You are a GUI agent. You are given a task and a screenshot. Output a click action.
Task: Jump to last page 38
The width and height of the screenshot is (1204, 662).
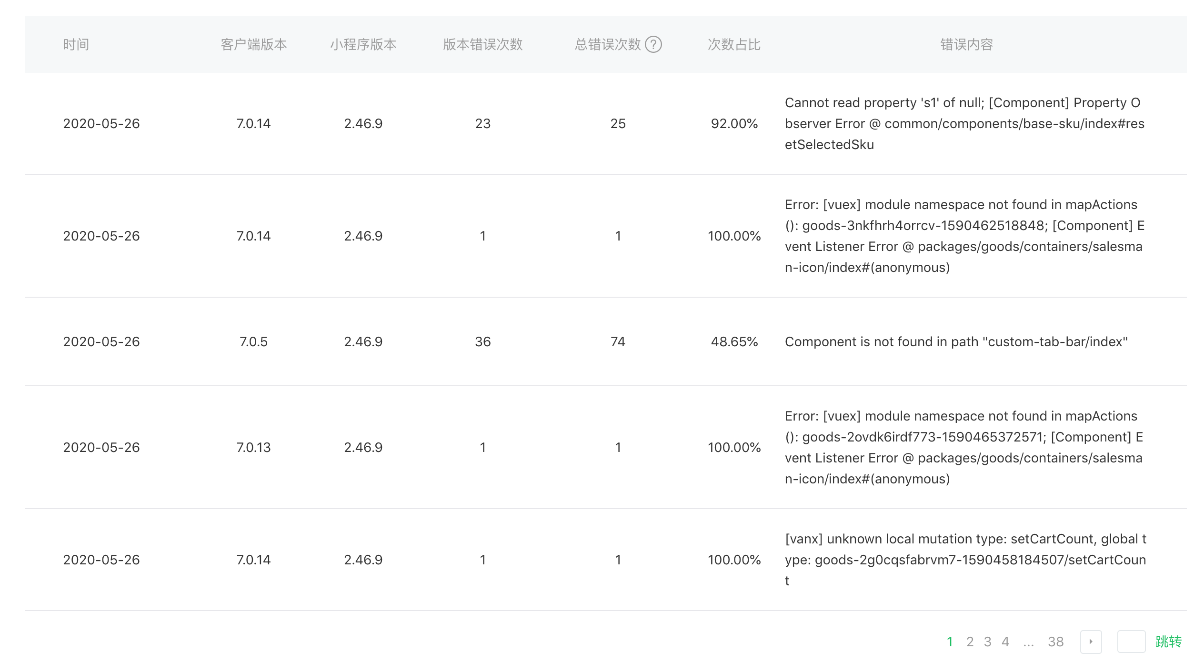[1055, 642]
